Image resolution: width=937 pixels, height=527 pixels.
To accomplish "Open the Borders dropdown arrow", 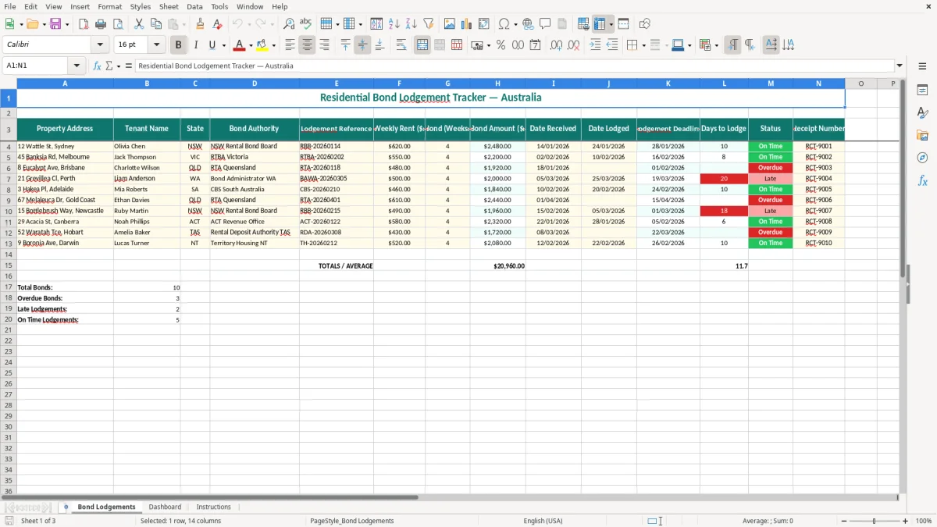I will pos(643,45).
